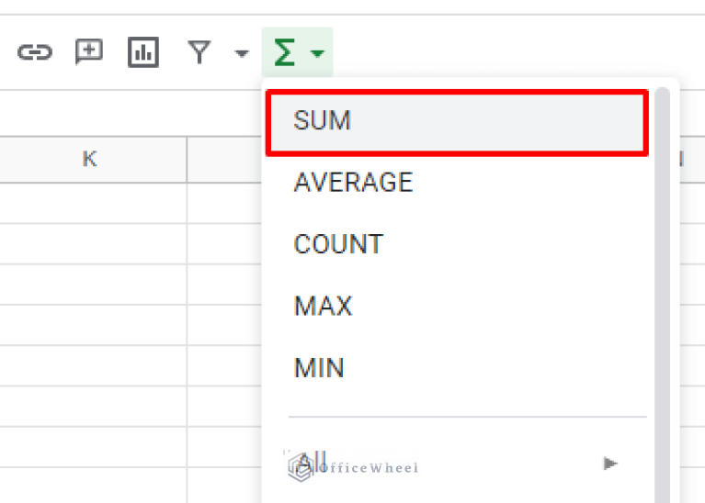Collapse the Functions dropdown arrow beside sigma
705x503 pixels.
pos(317,54)
